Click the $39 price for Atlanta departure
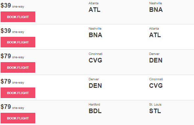The width and height of the screenshot is (194, 125). tap(6, 6)
